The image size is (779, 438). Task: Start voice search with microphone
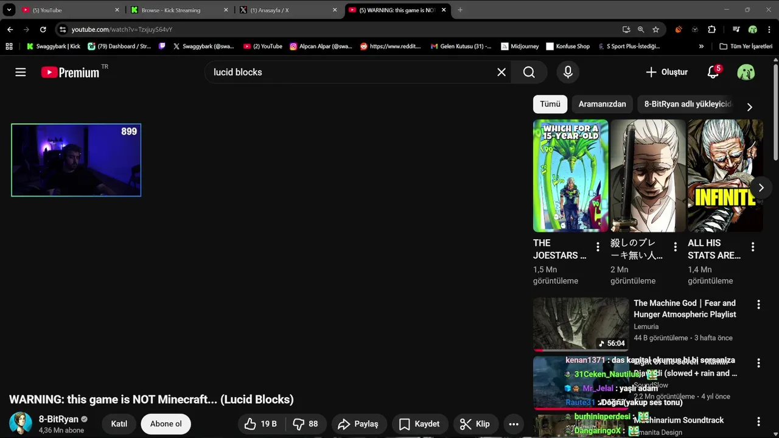click(568, 72)
